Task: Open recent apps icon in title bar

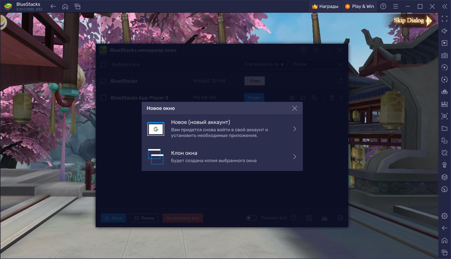Action: coord(78,6)
